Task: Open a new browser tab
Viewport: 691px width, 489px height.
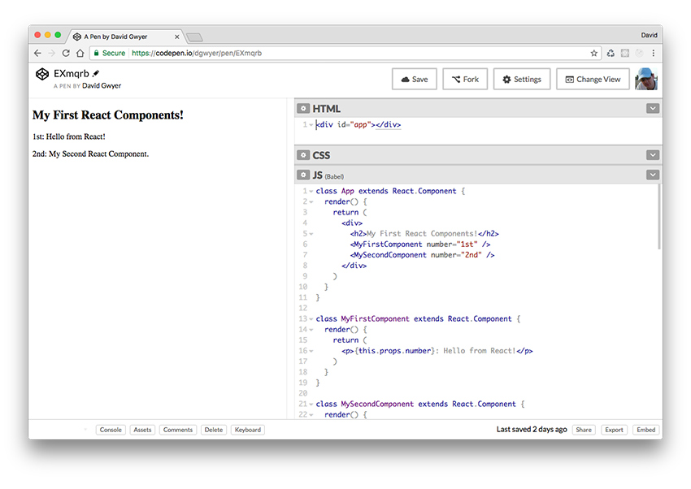Action: point(194,37)
